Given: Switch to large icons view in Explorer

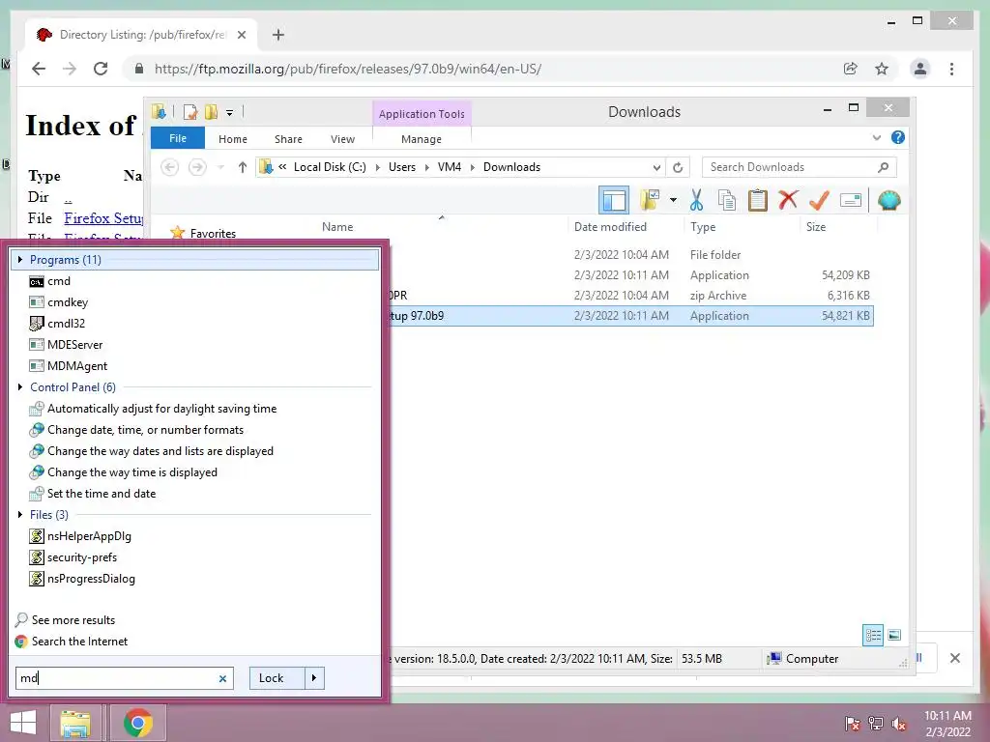Looking at the screenshot, I should tap(894, 635).
